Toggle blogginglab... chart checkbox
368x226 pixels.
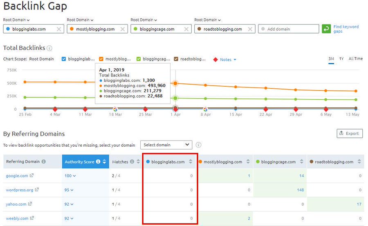point(64,59)
